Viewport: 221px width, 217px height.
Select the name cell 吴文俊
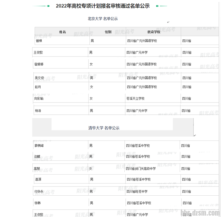[39, 78]
